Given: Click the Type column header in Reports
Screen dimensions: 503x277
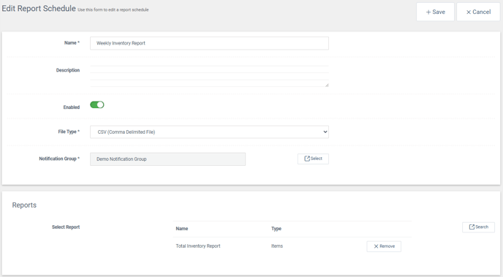Looking at the screenshot, I should 276,229.
